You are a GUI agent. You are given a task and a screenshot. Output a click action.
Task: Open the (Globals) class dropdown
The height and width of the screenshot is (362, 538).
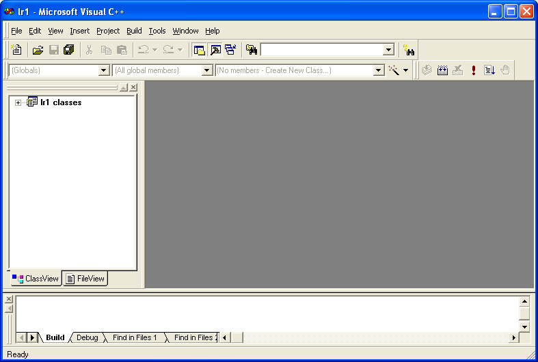(104, 70)
